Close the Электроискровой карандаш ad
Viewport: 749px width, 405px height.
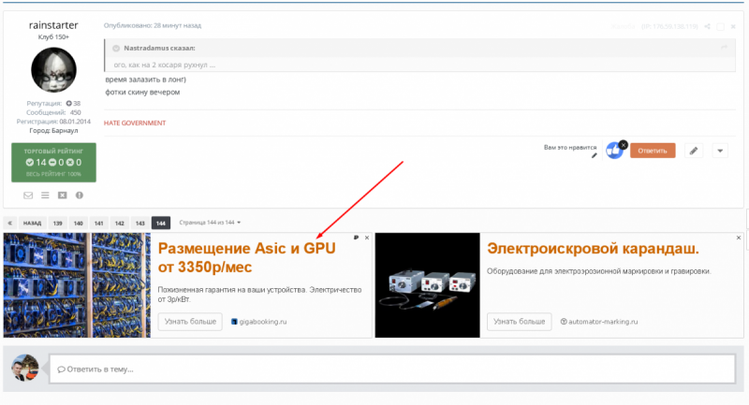coord(739,238)
